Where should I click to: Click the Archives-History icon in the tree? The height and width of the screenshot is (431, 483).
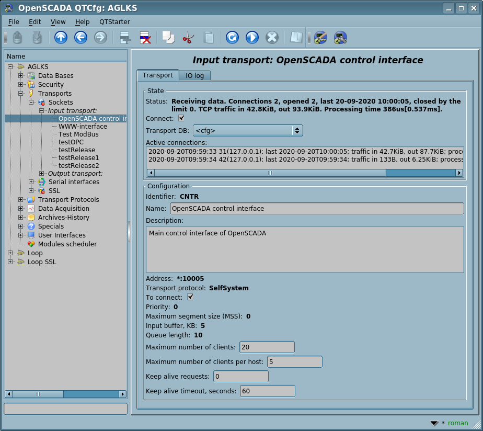click(x=31, y=218)
